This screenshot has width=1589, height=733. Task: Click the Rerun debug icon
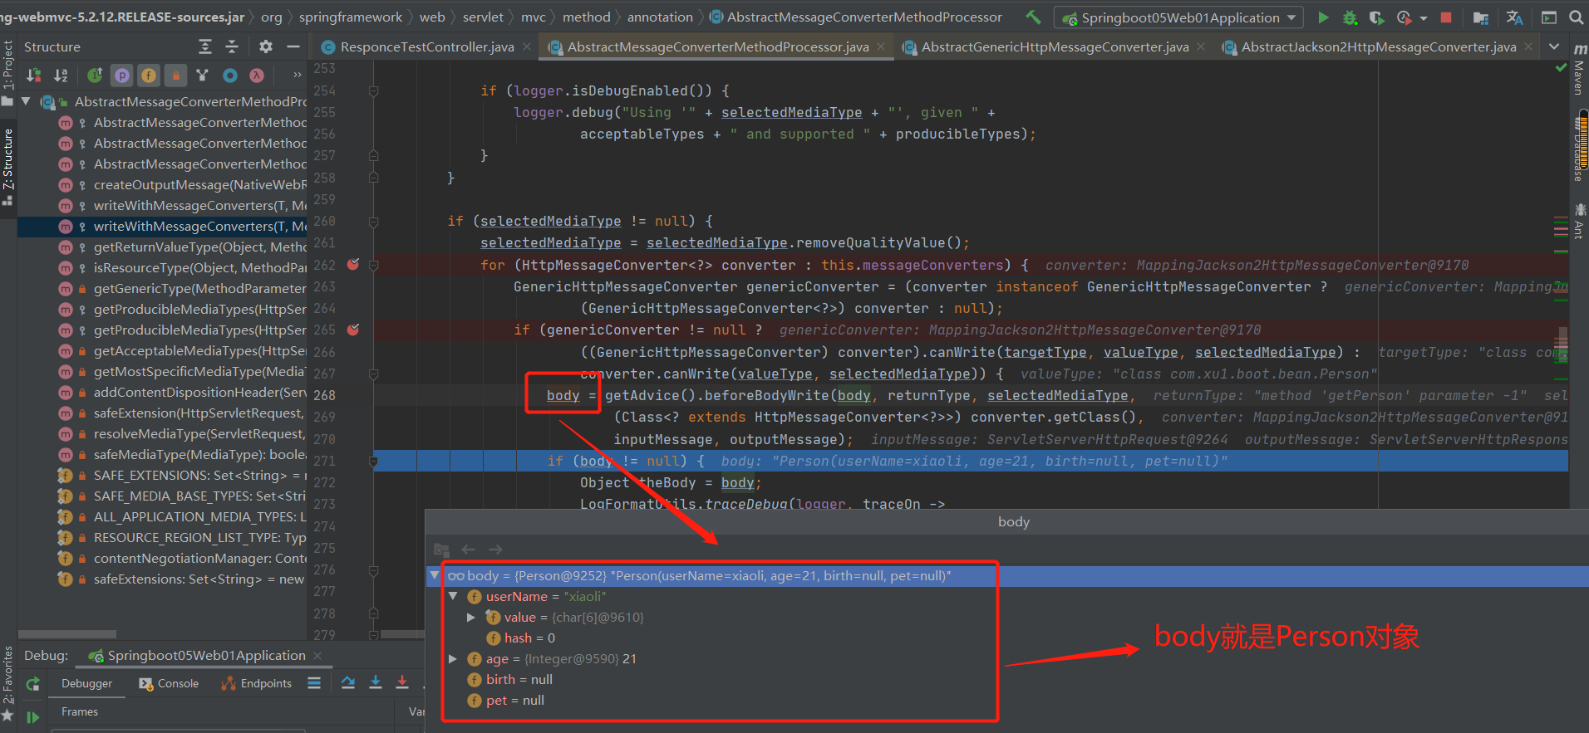33,684
